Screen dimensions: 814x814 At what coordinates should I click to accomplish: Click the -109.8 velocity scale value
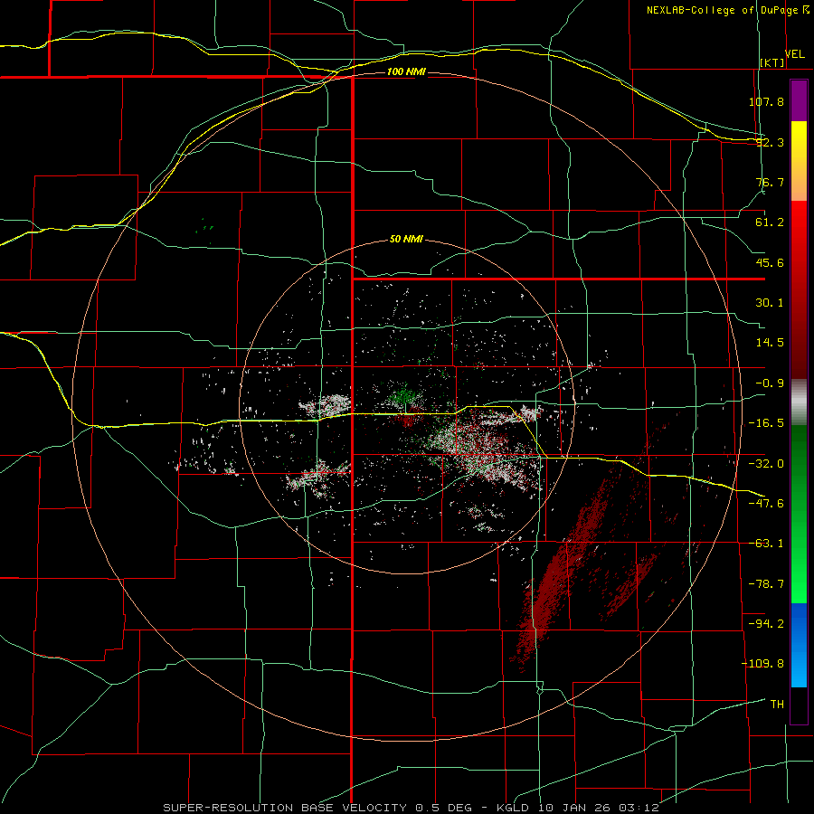tap(762, 664)
